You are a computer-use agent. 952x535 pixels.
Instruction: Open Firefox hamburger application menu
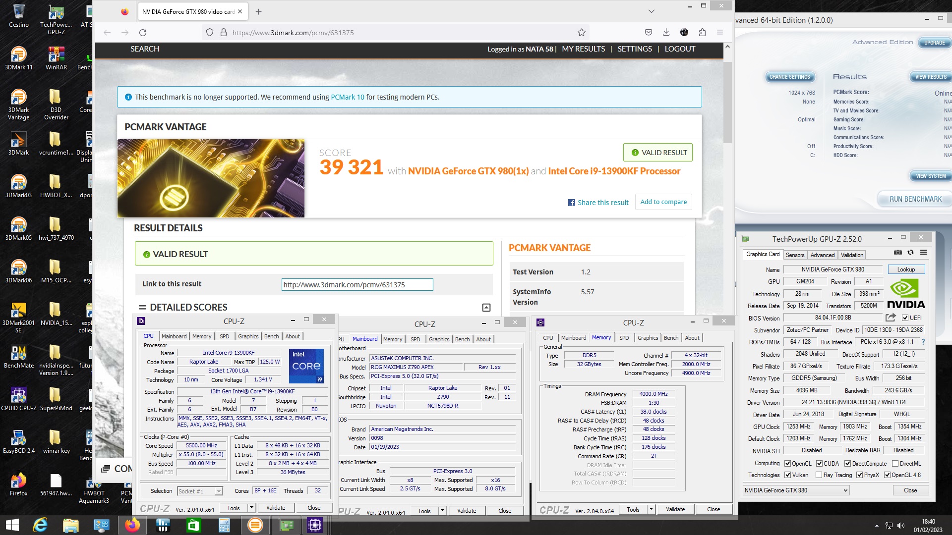(x=720, y=33)
